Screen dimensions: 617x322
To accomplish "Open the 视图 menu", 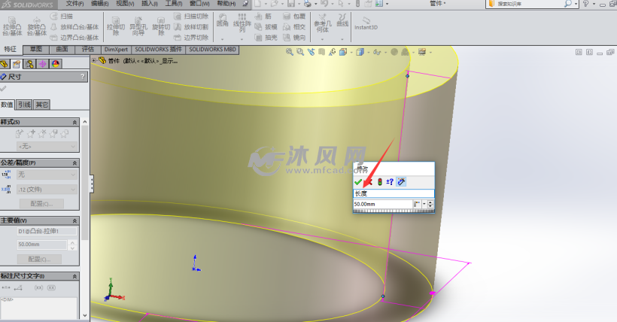I will click(x=125, y=4).
